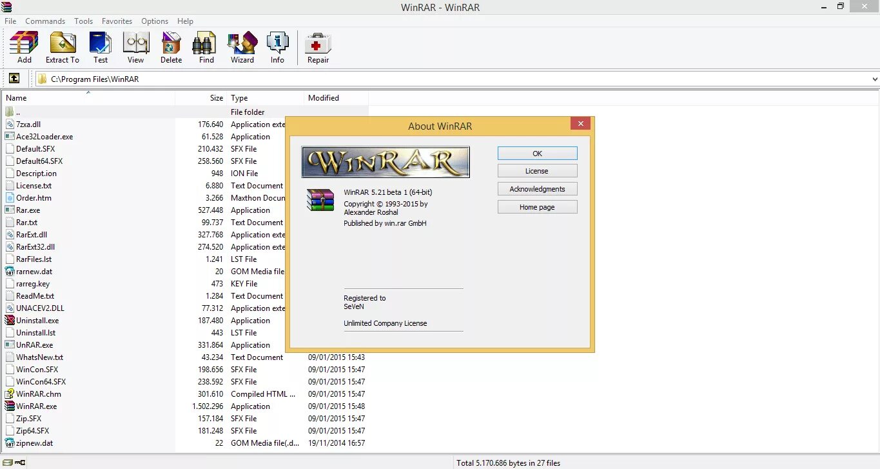
Task: Select the Zip64.SFX file
Action: (32, 431)
